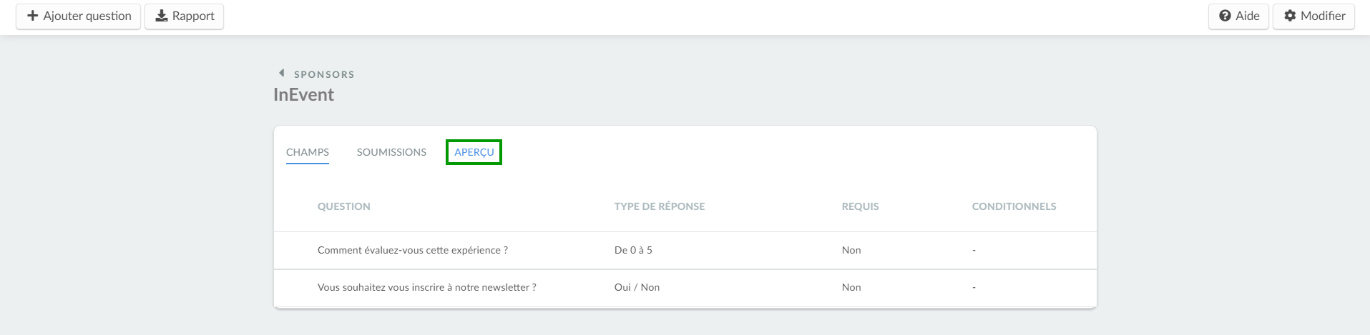
Task: Click the download icon on Rapport
Action: tap(162, 16)
